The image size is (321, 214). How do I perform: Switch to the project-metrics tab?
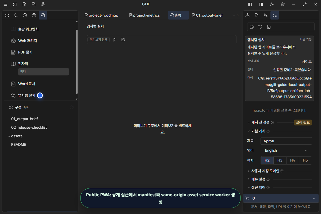click(144, 15)
